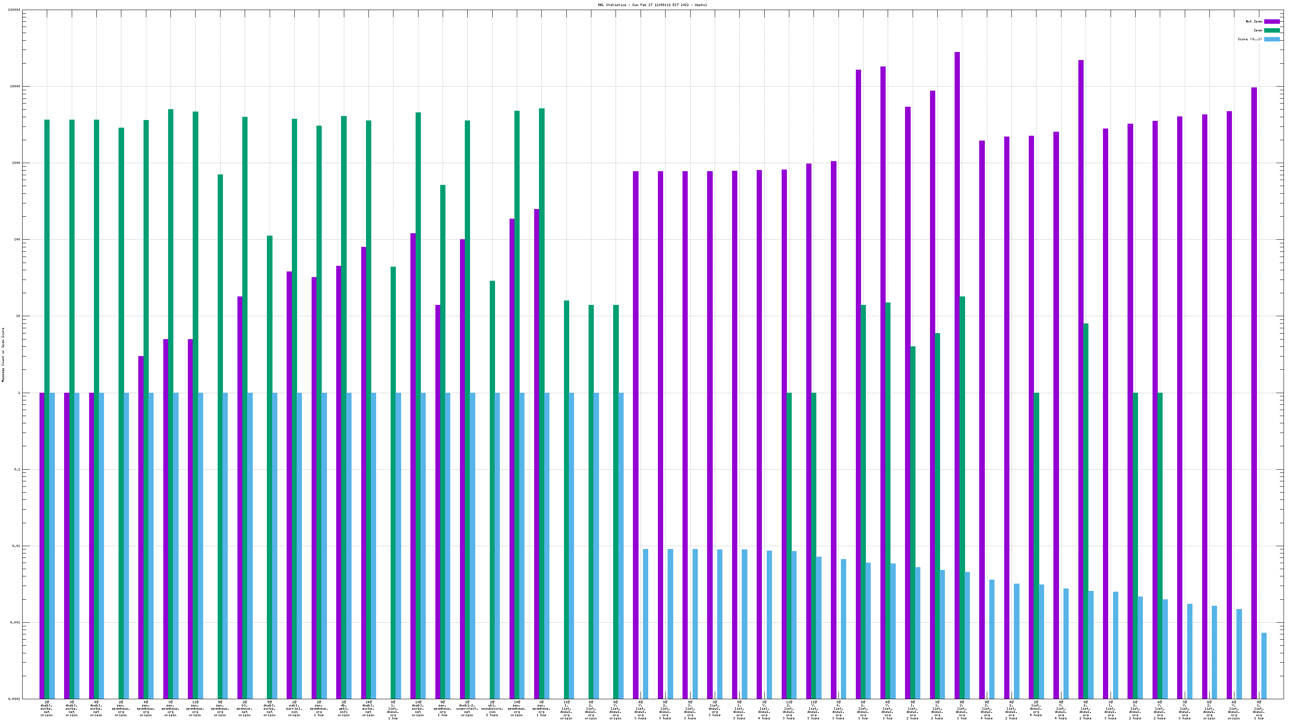
Task: Click the 'Message Count or Spam Score' axis title
Action: (3, 355)
